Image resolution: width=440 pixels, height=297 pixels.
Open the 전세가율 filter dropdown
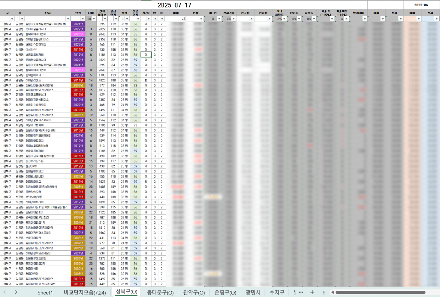tap(234, 19)
